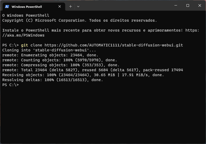The image size is (206, 144).
Task: Click the Cloning into 'stable-diffusion-webui' line
Action: pyautogui.click(x=49, y=50)
